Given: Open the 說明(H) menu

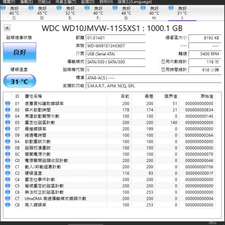Looking at the screenshot, I should pos(106,2).
